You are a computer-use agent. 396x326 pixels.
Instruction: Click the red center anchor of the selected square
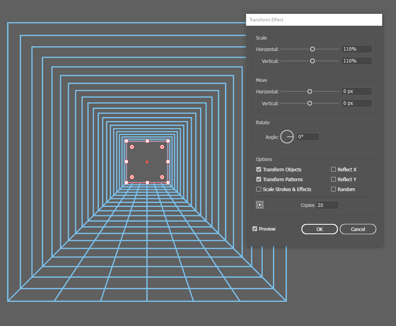[x=147, y=161]
